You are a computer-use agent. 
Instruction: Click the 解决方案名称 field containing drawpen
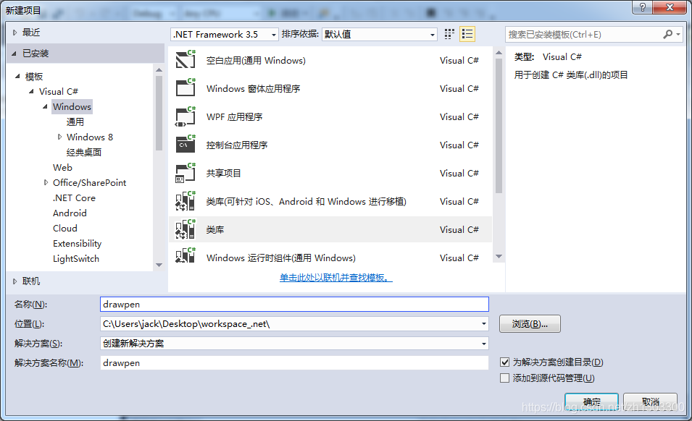[x=294, y=363]
